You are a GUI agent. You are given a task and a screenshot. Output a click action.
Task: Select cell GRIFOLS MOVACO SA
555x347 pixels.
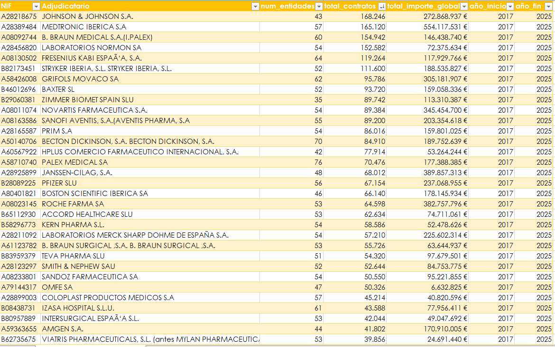click(x=150, y=79)
